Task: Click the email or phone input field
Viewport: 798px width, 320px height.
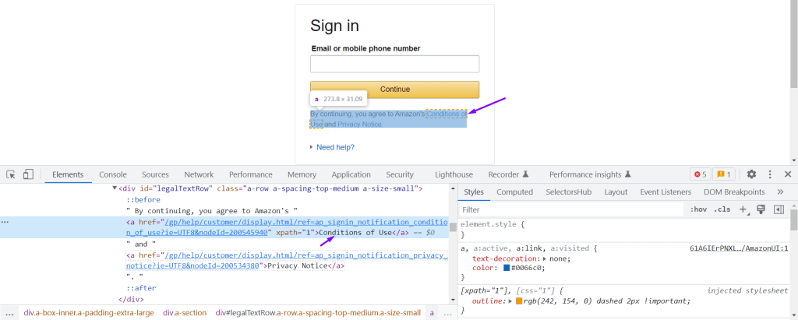Action: pyautogui.click(x=394, y=64)
